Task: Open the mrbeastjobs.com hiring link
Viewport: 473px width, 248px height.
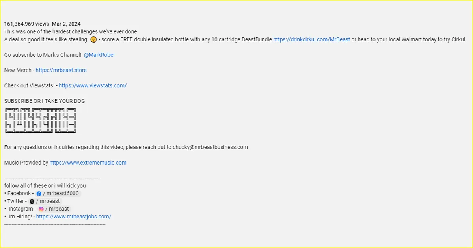Action: tap(73, 217)
